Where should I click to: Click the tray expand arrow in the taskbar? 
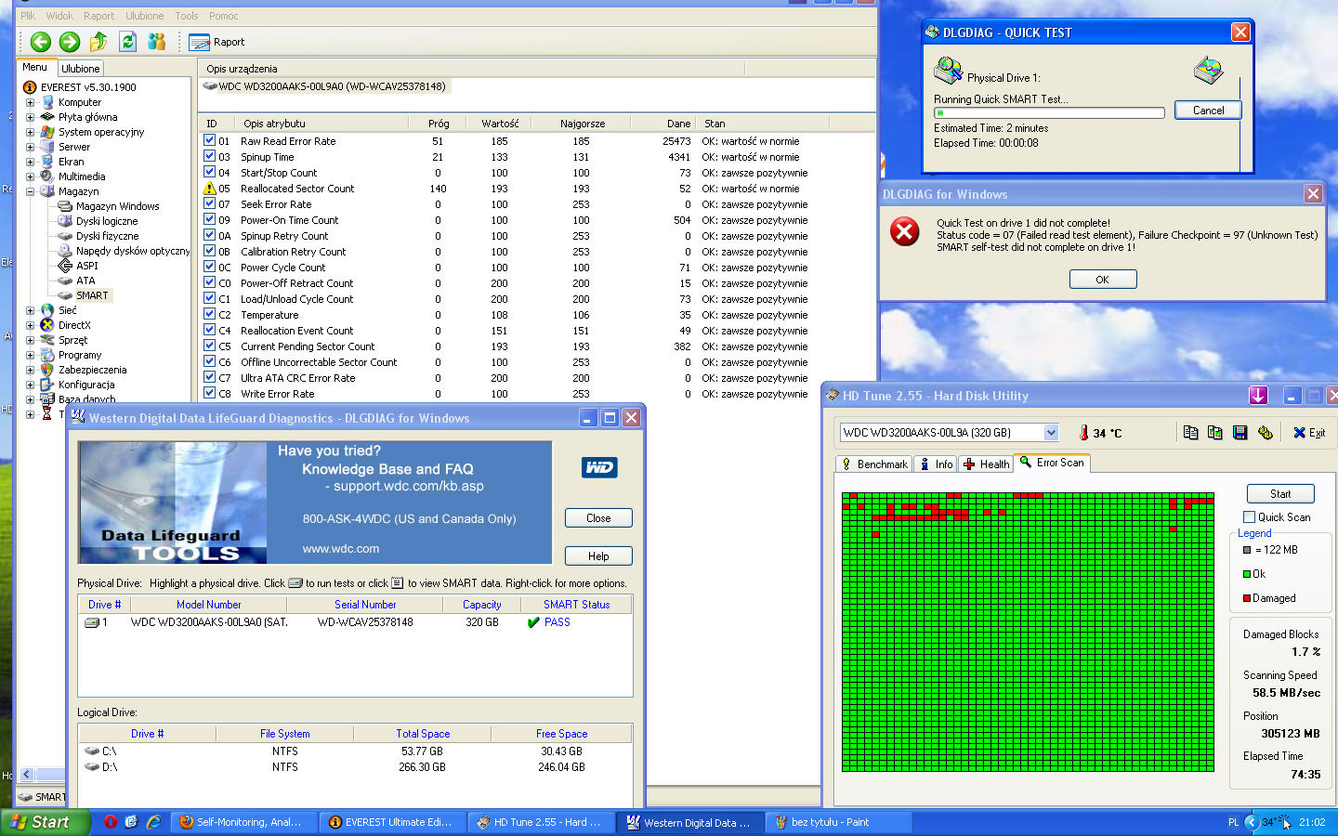pyautogui.click(x=1252, y=822)
